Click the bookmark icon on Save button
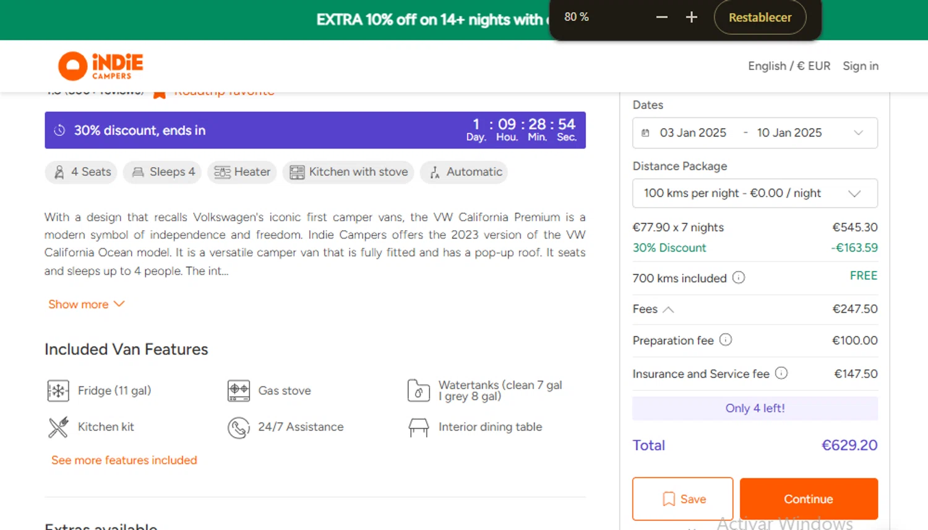The height and width of the screenshot is (530, 928). coord(669,499)
